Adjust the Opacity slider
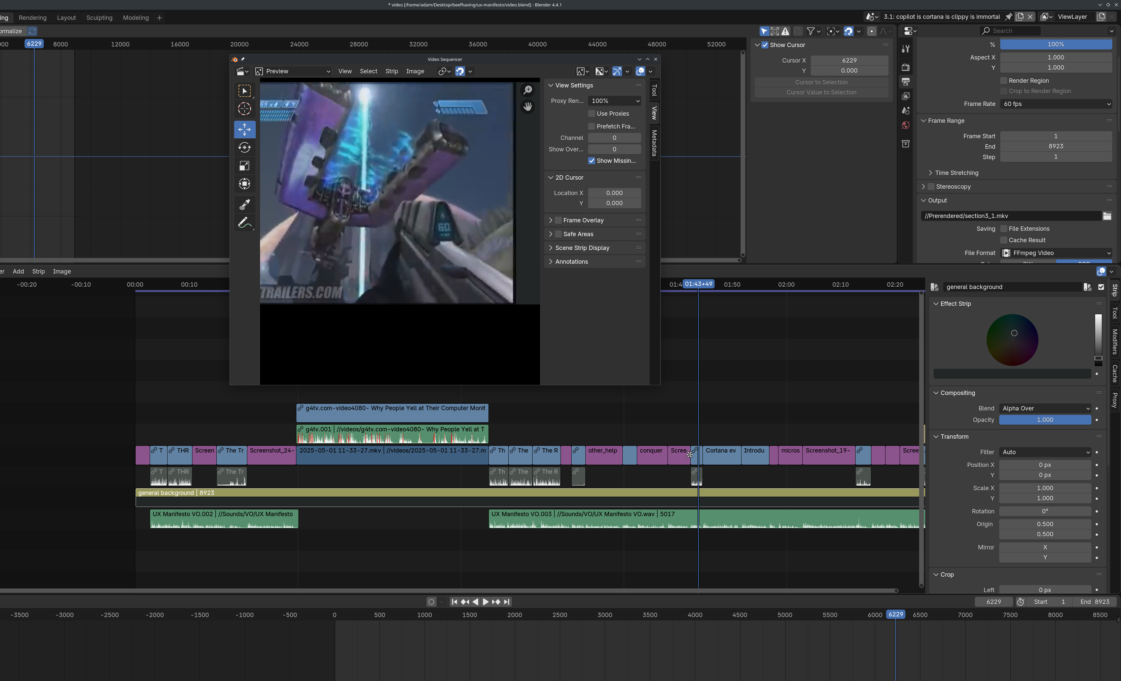Image resolution: width=1121 pixels, height=681 pixels. 1045,420
